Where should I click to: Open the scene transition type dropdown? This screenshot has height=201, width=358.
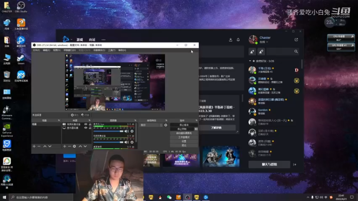[151, 125]
